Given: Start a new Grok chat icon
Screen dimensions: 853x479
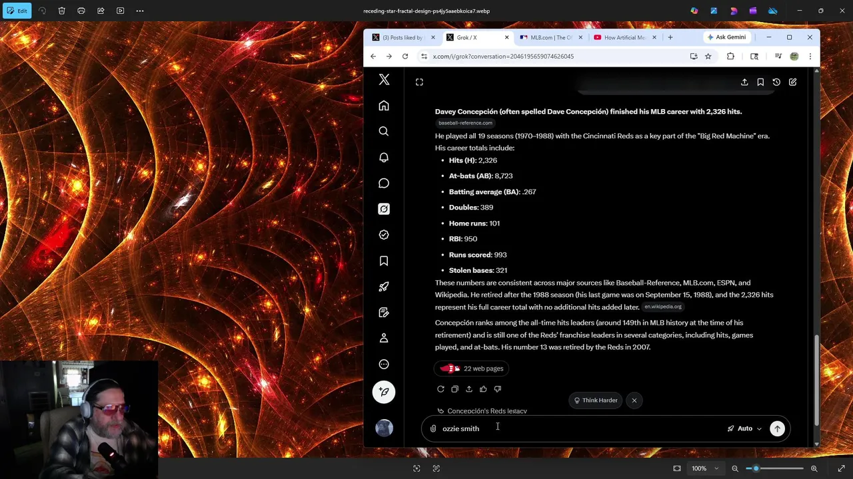Looking at the screenshot, I should coord(792,82).
